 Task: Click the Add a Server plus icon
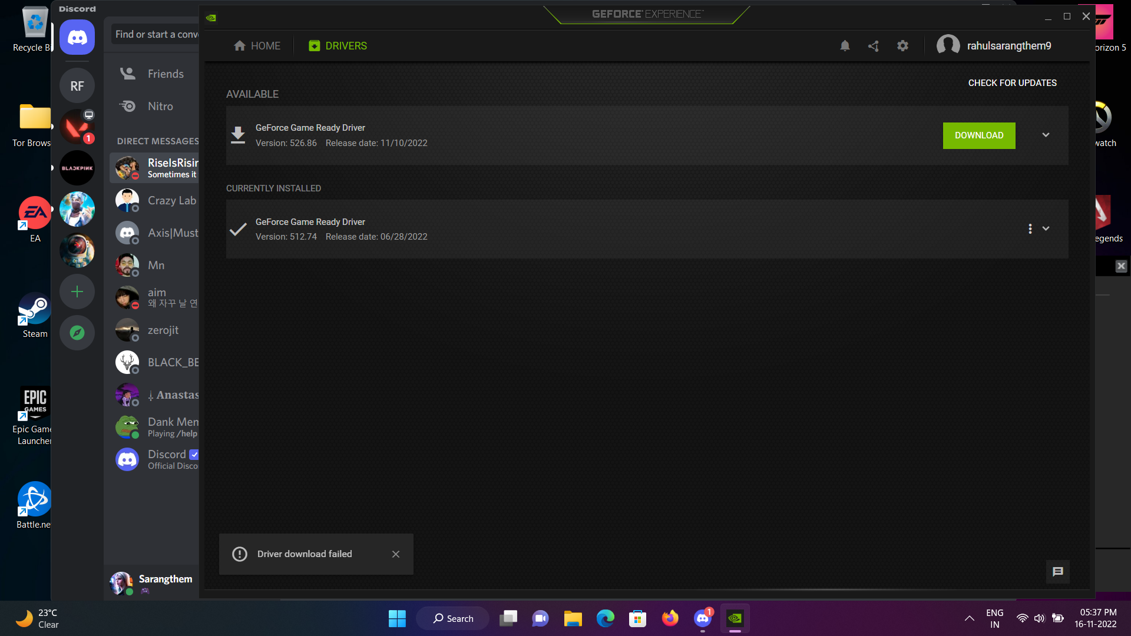click(x=77, y=291)
